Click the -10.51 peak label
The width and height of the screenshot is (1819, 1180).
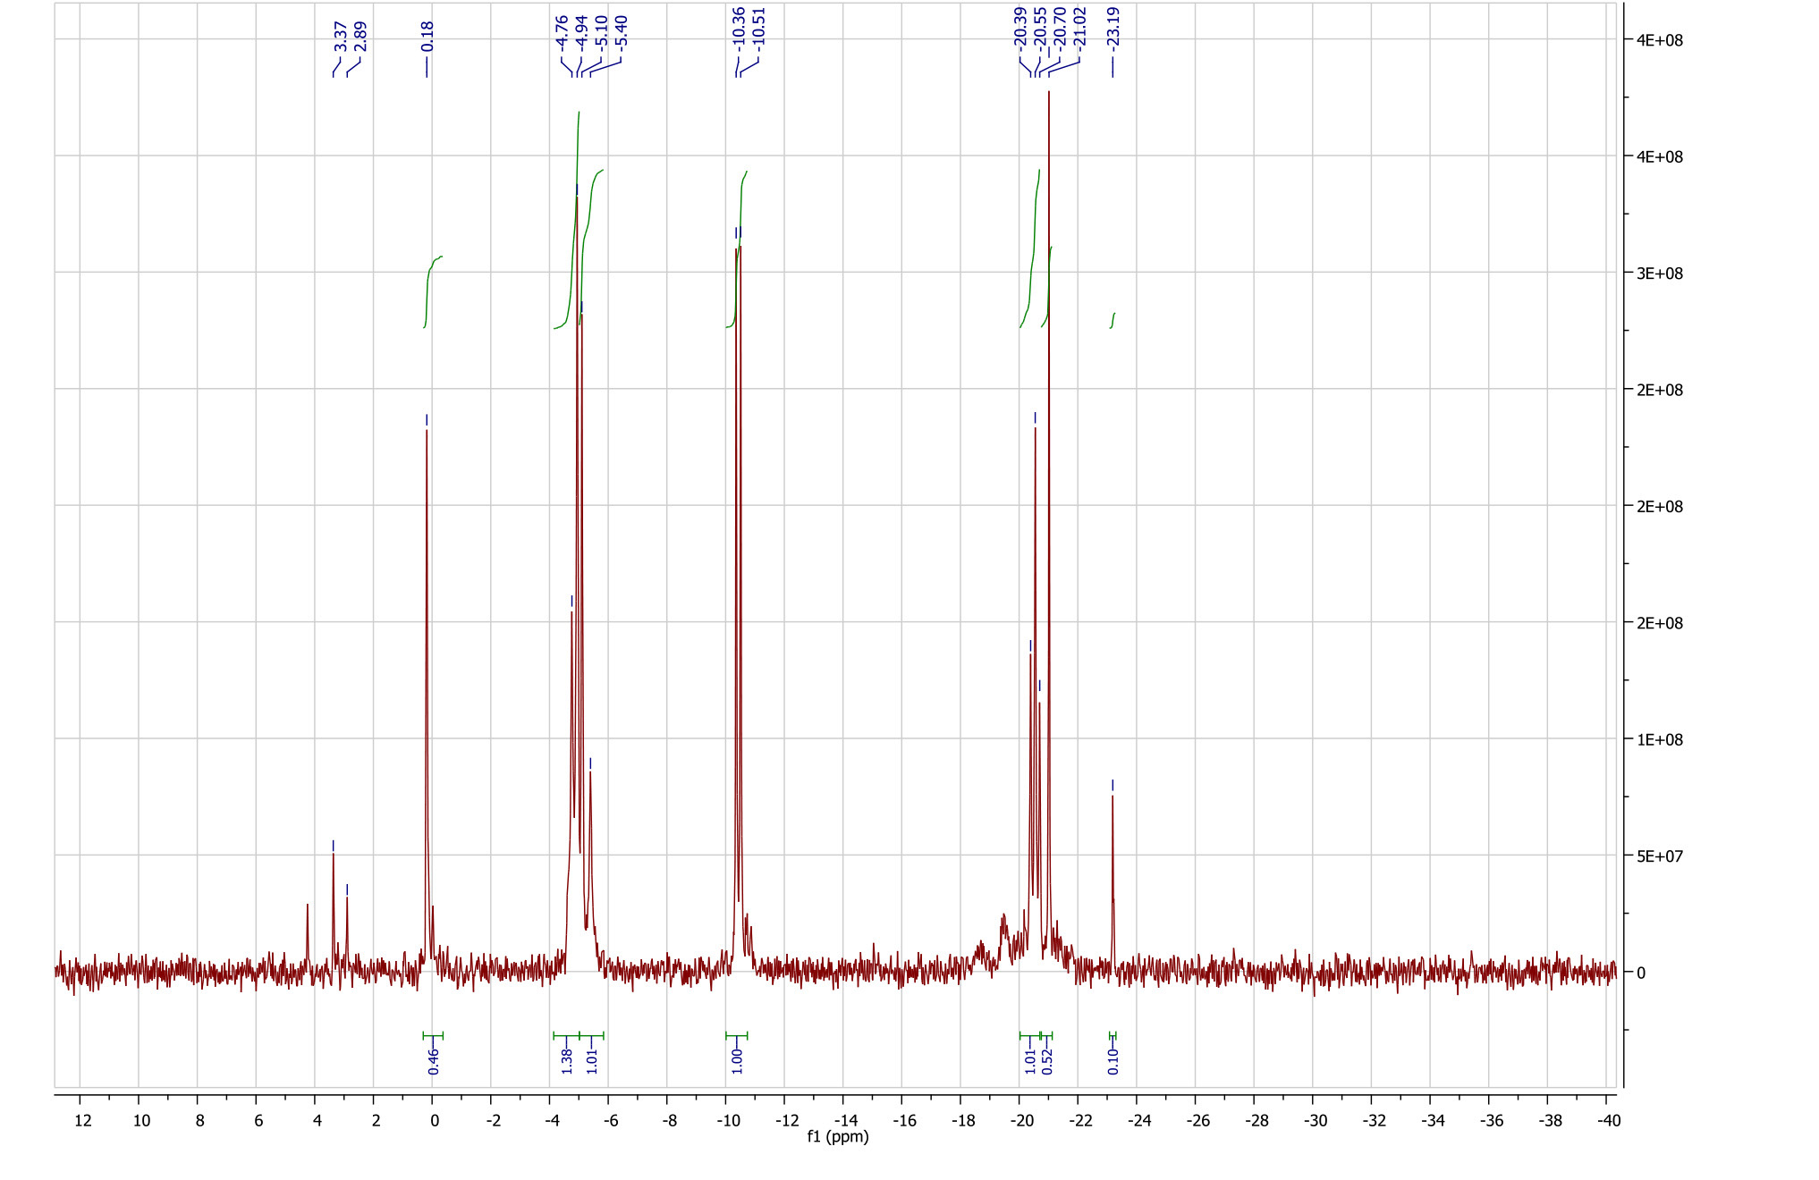tap(759, 27)
